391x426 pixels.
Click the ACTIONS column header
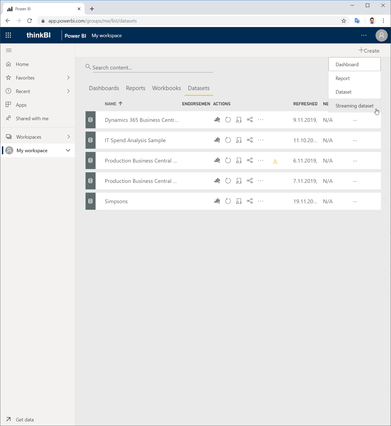[222, 104]
